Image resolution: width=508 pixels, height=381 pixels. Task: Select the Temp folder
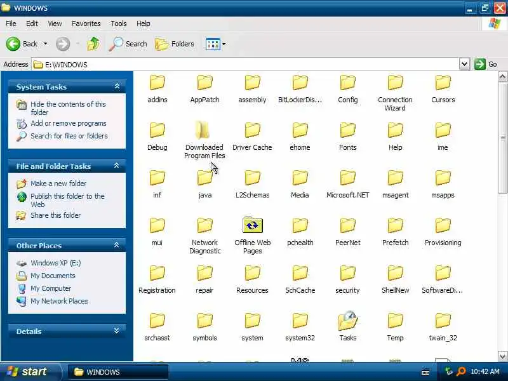395,327
